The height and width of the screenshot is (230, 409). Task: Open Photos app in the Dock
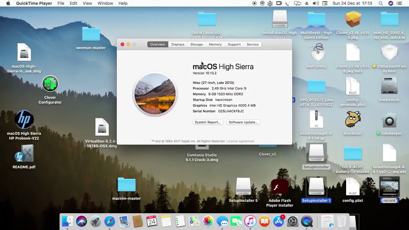coord(208,221)
